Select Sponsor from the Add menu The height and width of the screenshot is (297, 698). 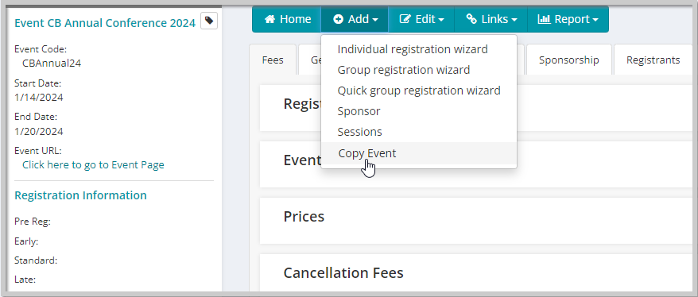[418, 111]
